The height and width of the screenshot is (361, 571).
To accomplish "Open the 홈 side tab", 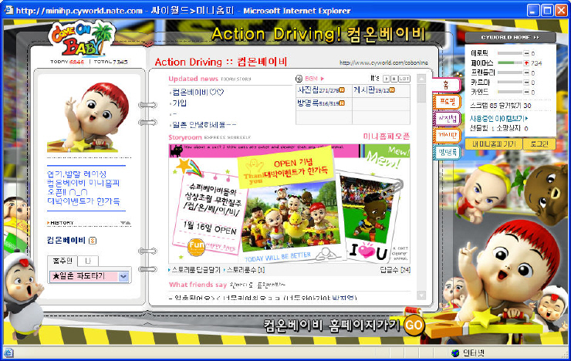I will [446, 85].
